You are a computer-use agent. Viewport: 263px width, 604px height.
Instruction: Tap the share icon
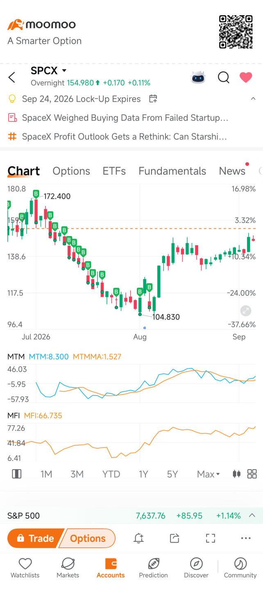[x=175, y=538]
